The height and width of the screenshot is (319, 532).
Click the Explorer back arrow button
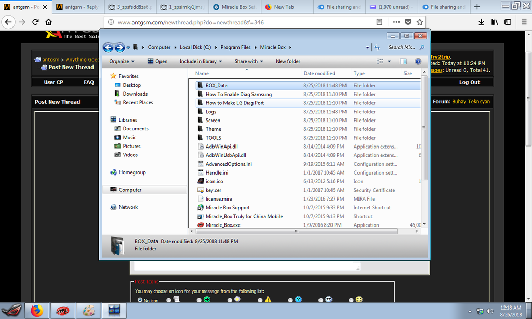pos(108,47)
